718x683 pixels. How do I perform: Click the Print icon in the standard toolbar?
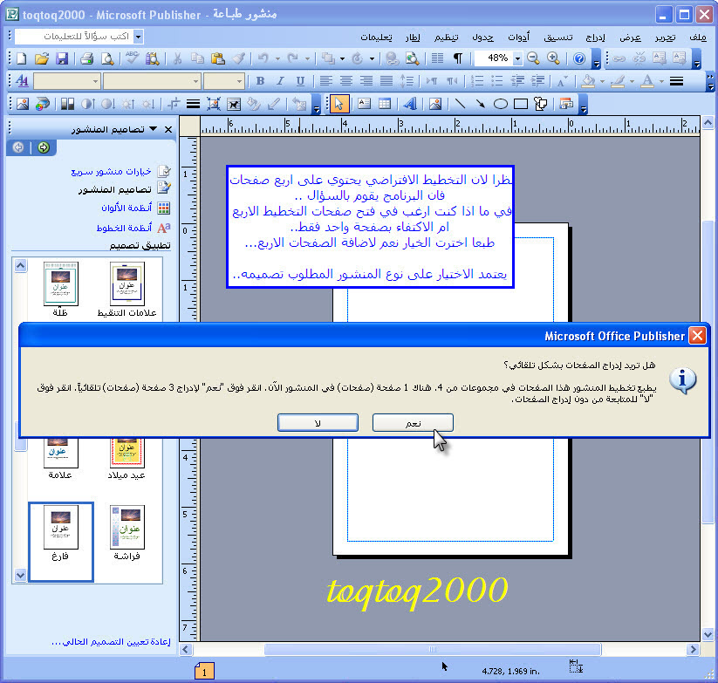point(86,58)
